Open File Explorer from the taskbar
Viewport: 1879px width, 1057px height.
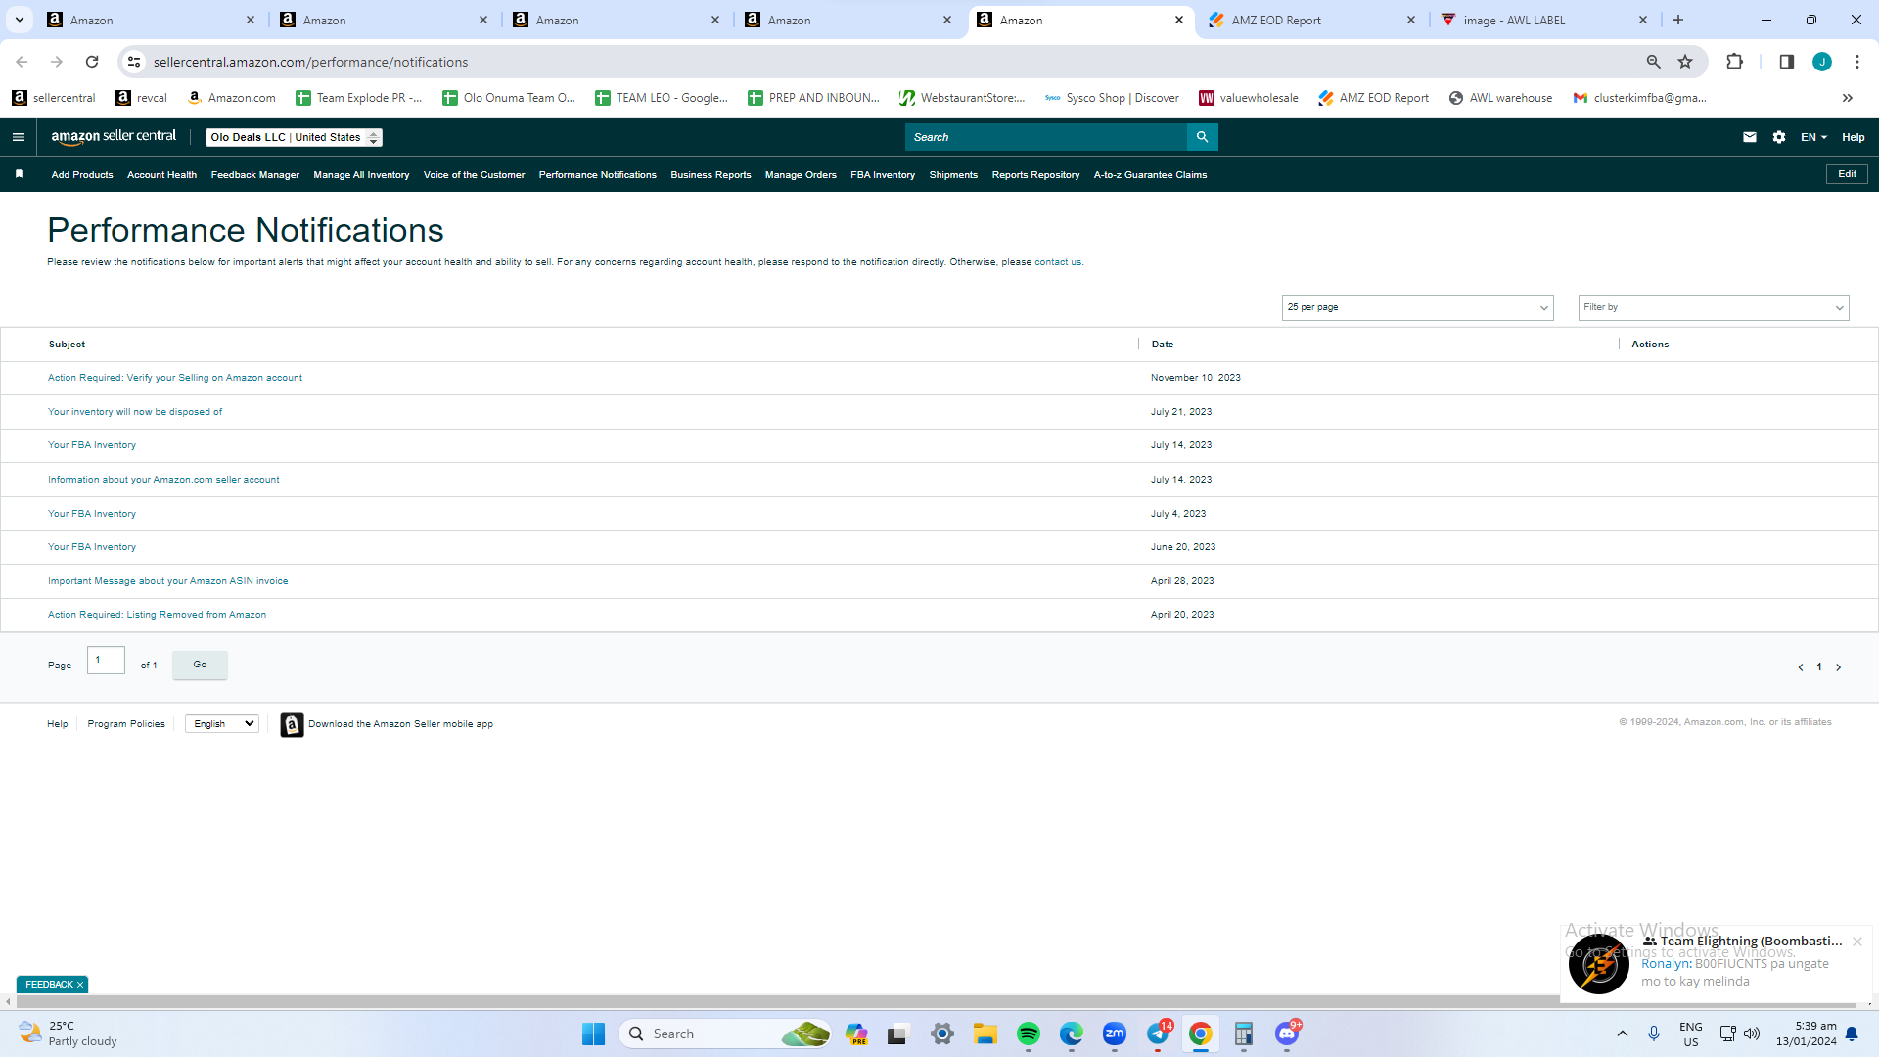point(985,1034)
